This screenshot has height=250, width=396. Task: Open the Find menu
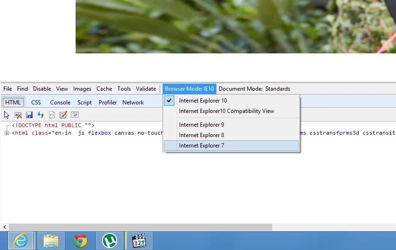[22, 89]
